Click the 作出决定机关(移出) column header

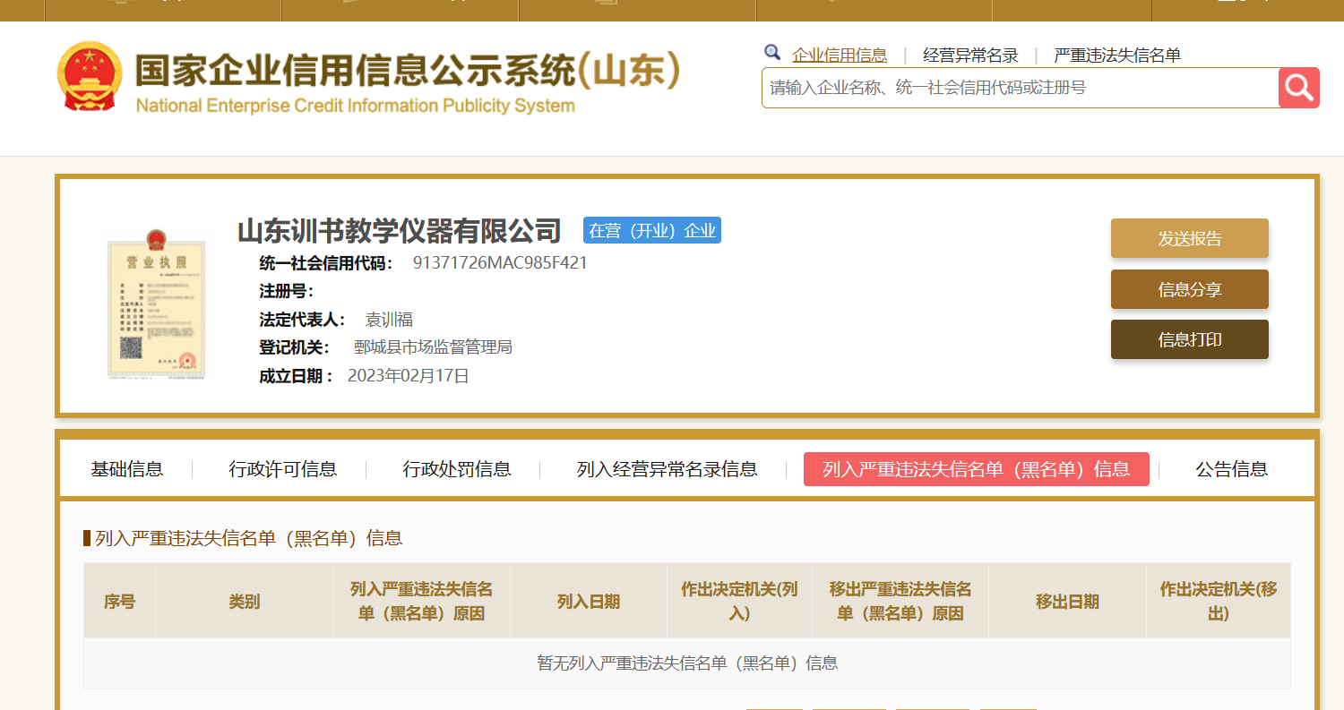(x=1219, y=601)
